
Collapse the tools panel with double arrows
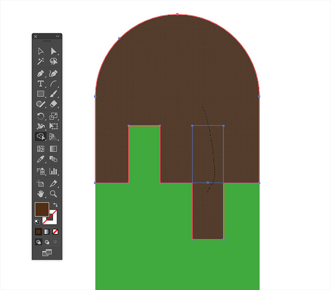[58, 36]
